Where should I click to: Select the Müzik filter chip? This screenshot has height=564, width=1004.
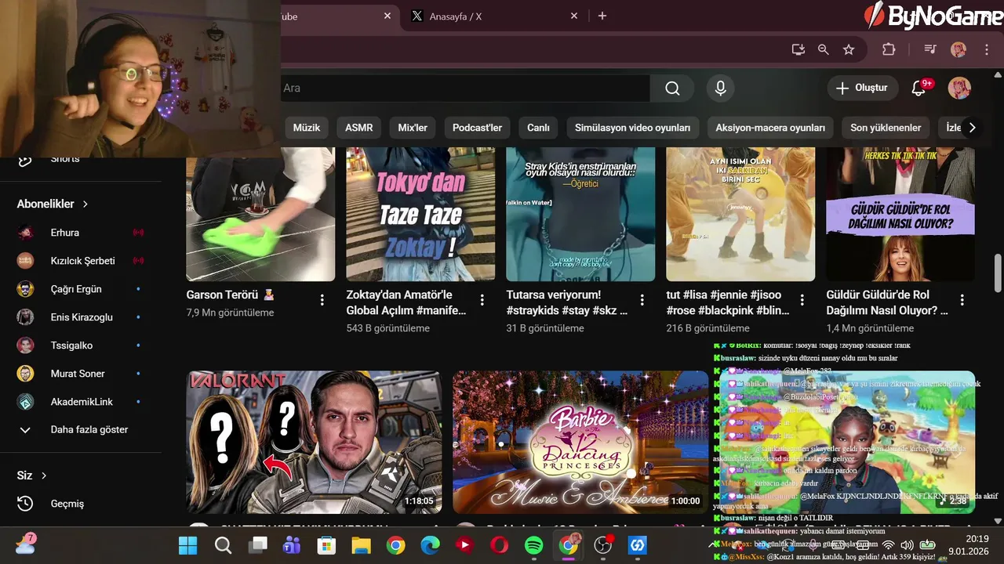pyautogui.click(x=307, y=128)
